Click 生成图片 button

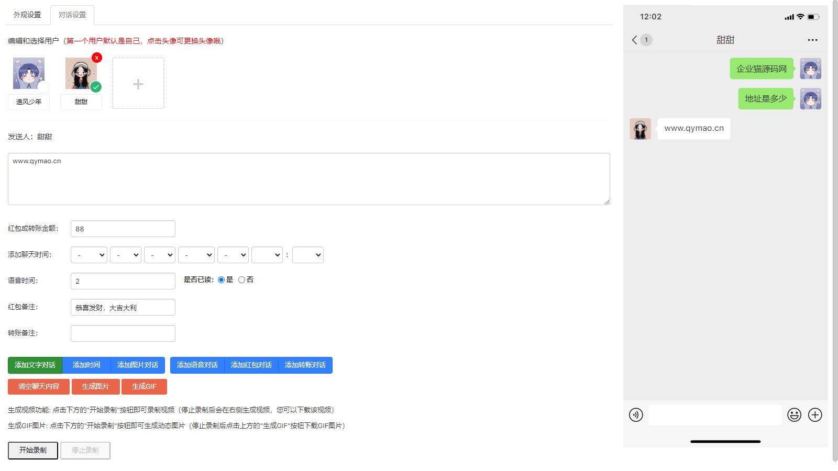point(95,387)
